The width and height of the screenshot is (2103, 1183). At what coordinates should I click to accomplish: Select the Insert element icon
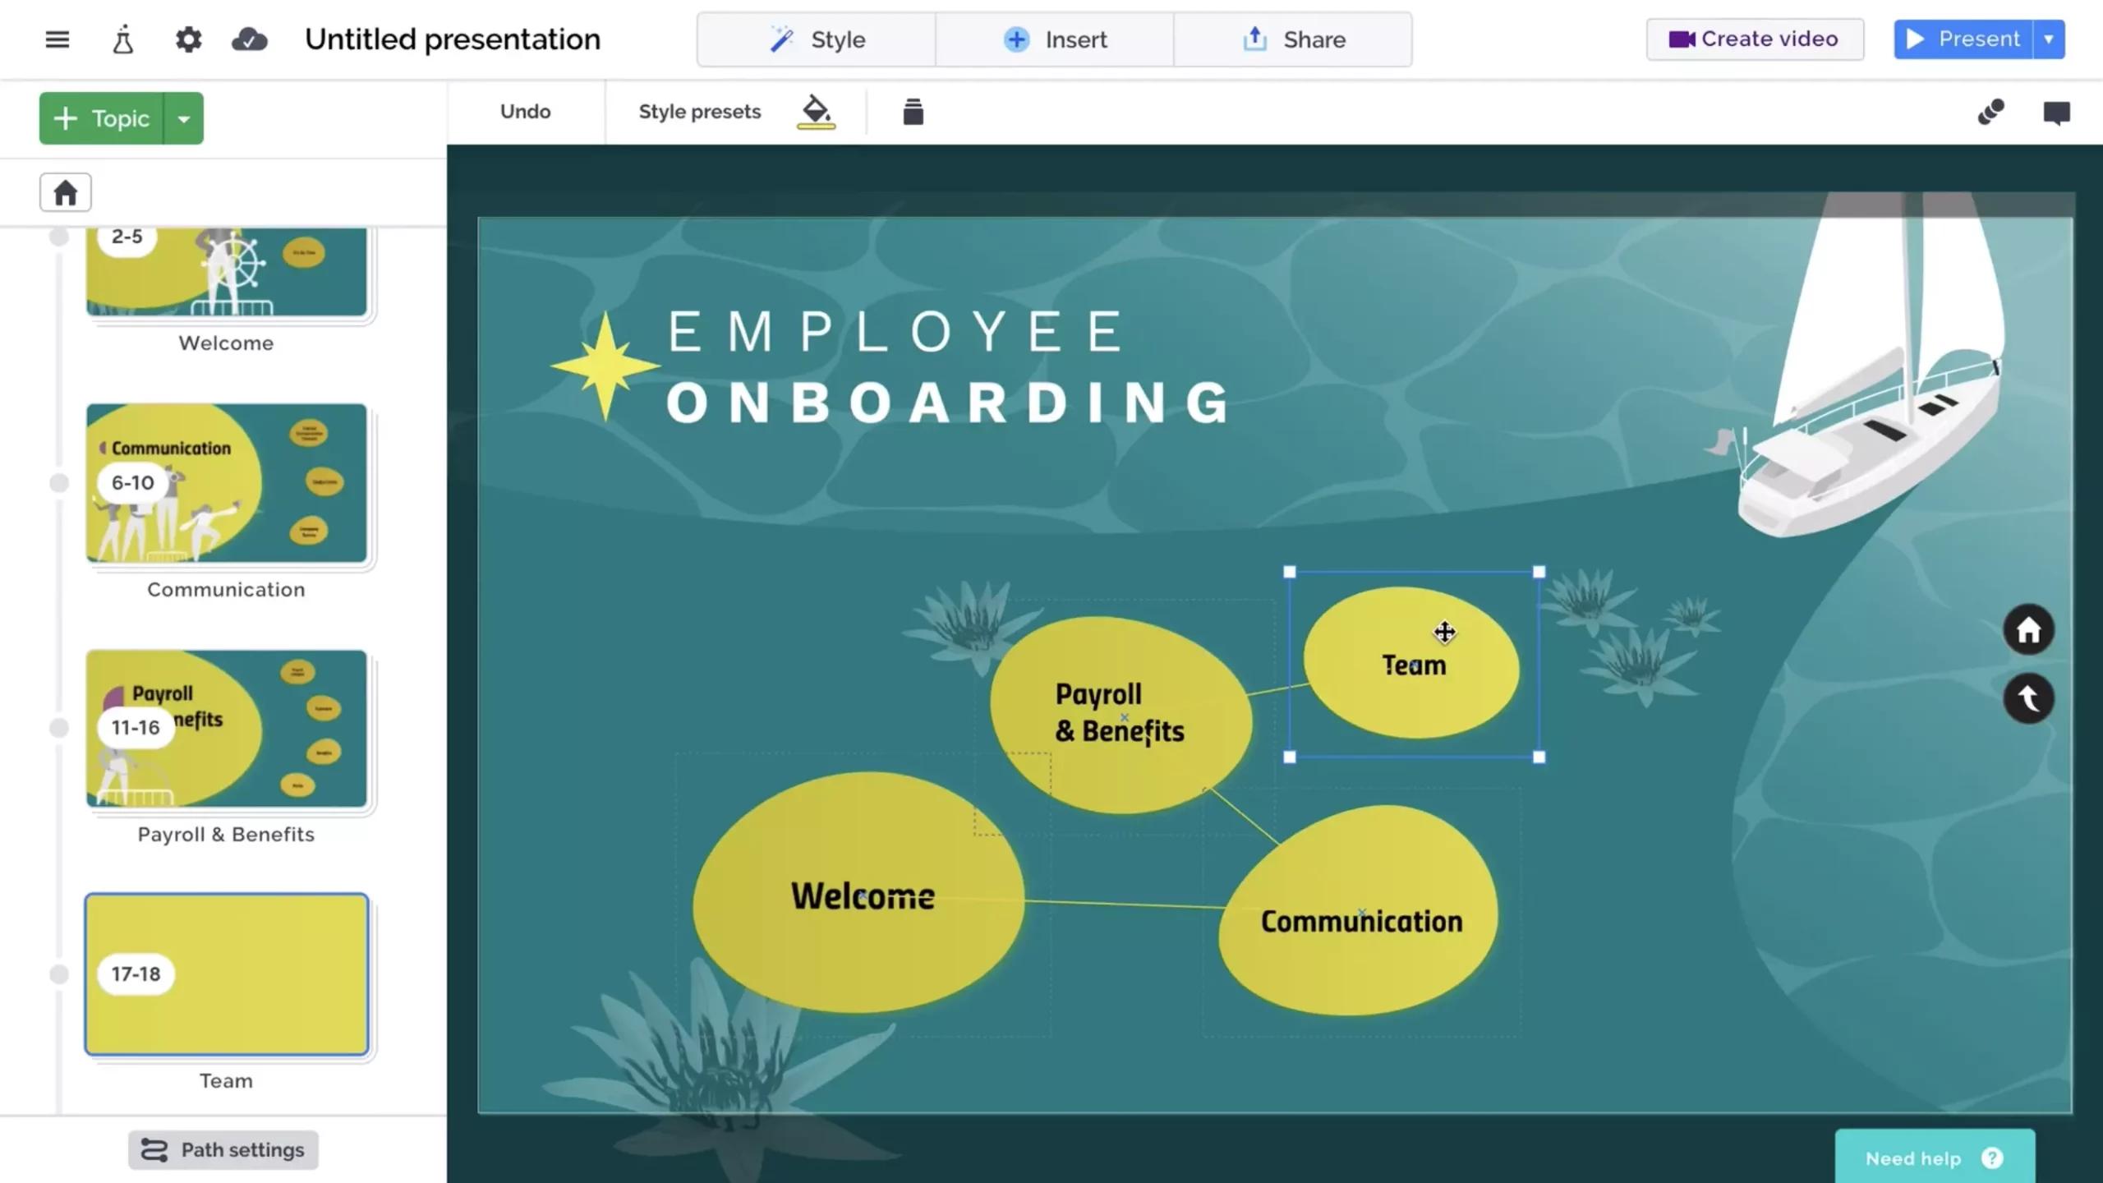tap(1015, 39)
